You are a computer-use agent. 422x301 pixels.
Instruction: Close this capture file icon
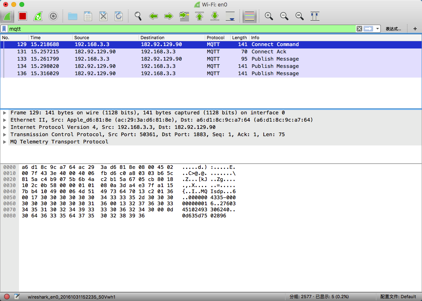[103, 16]
